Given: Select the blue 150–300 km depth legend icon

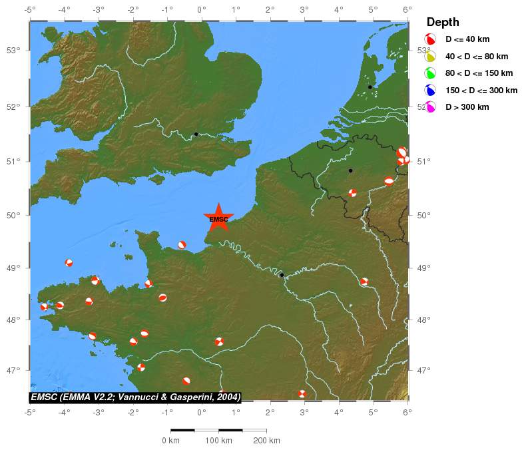Looking at the screenshot, I should point(430,90).
